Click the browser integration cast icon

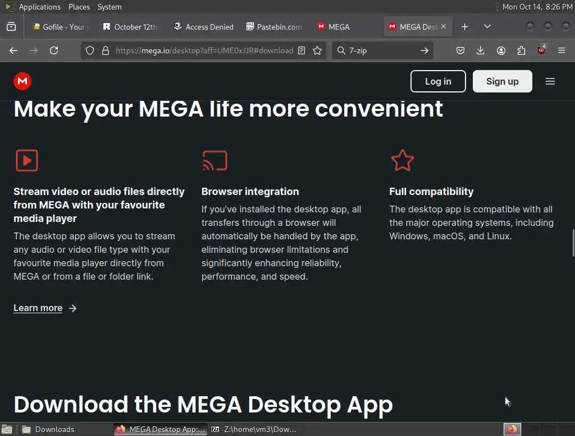coord(215,160)
